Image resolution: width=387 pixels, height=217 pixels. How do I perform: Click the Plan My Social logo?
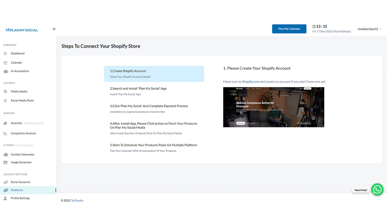pos(22,30)
